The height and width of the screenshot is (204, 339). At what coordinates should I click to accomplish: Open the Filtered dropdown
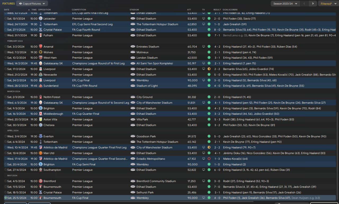click(x=328, y=4)
